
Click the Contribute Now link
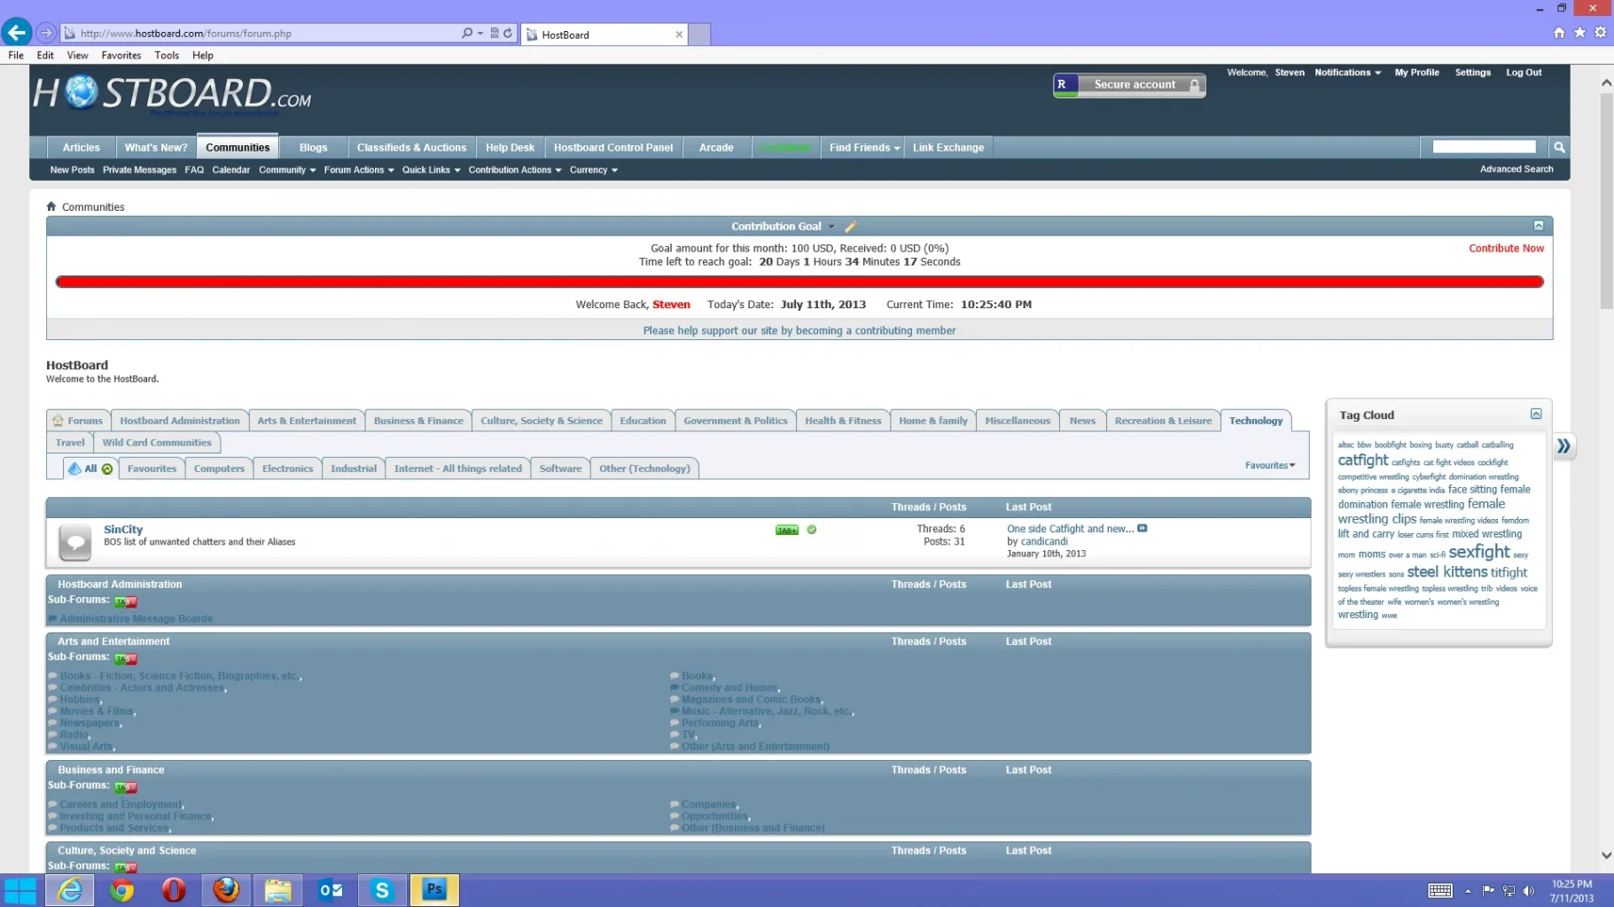(x=1506, y=248)
